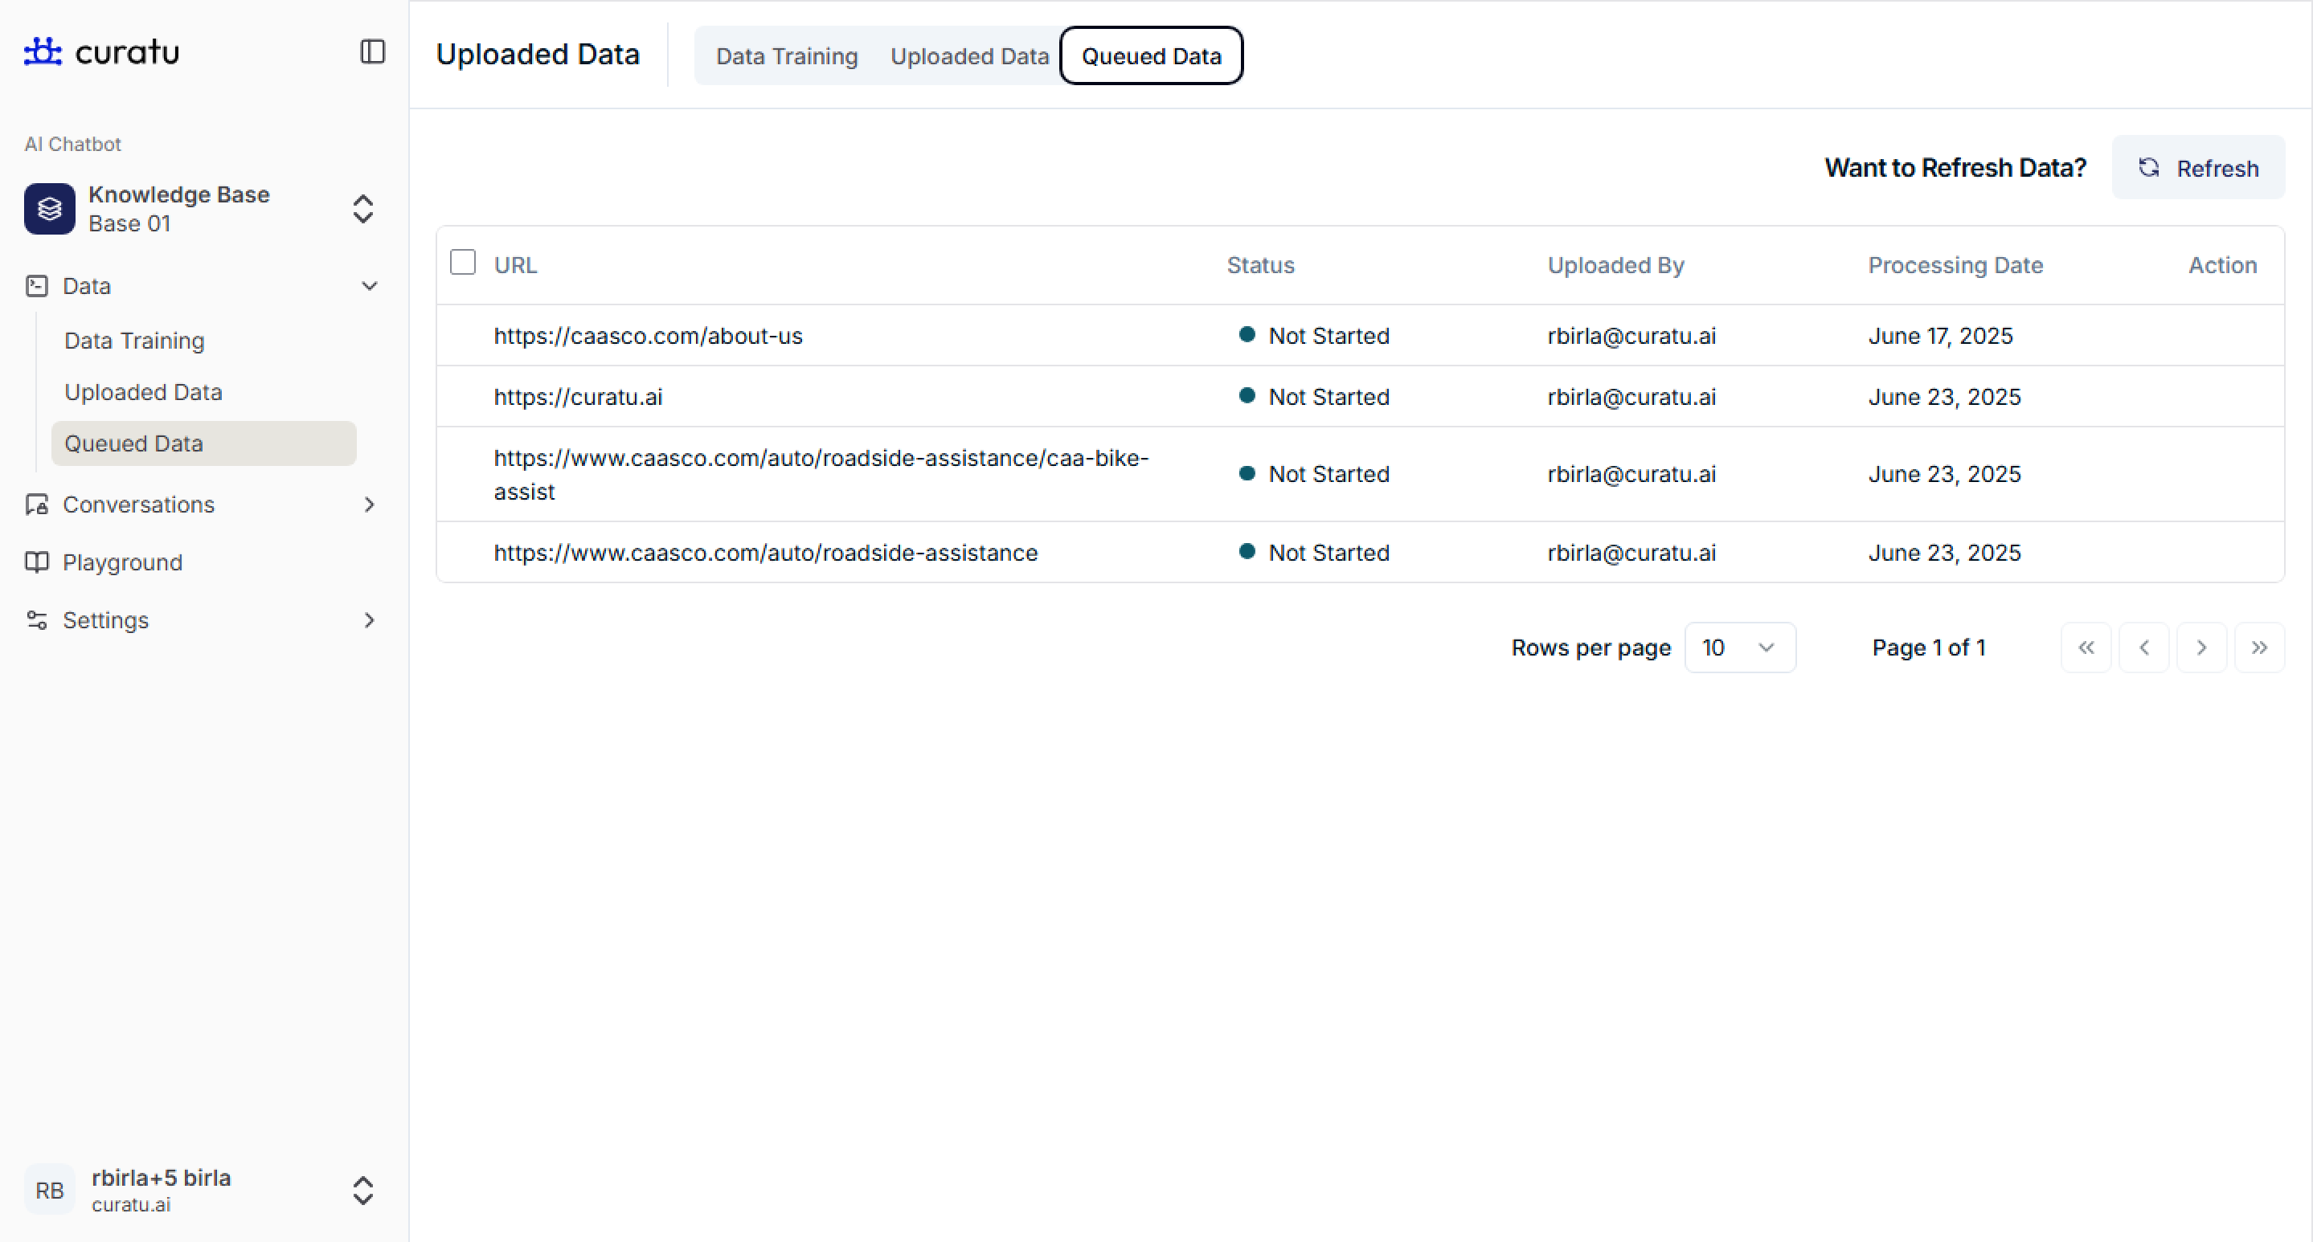Image resolution: width=2313 pixels, height=1242 pixels.
Task: Expand the Conversations menu arrow
Action: tap(369, 505)
